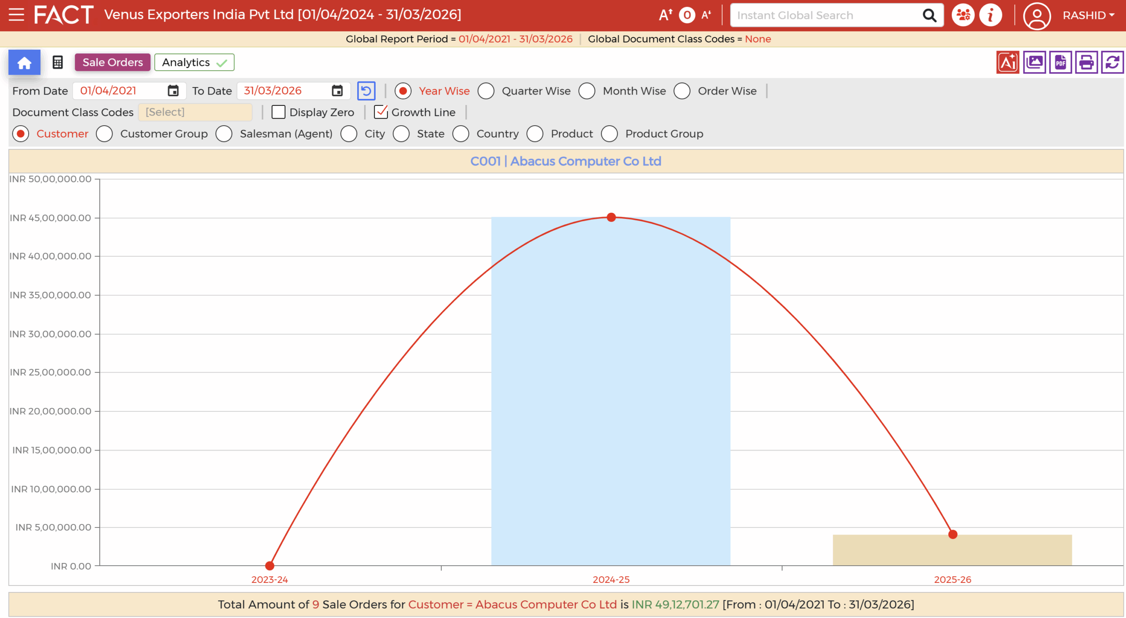Click the C001 | Abacus Computer Co Ltd title
This screenshot has height=618, width=1126.
[566, 162]
